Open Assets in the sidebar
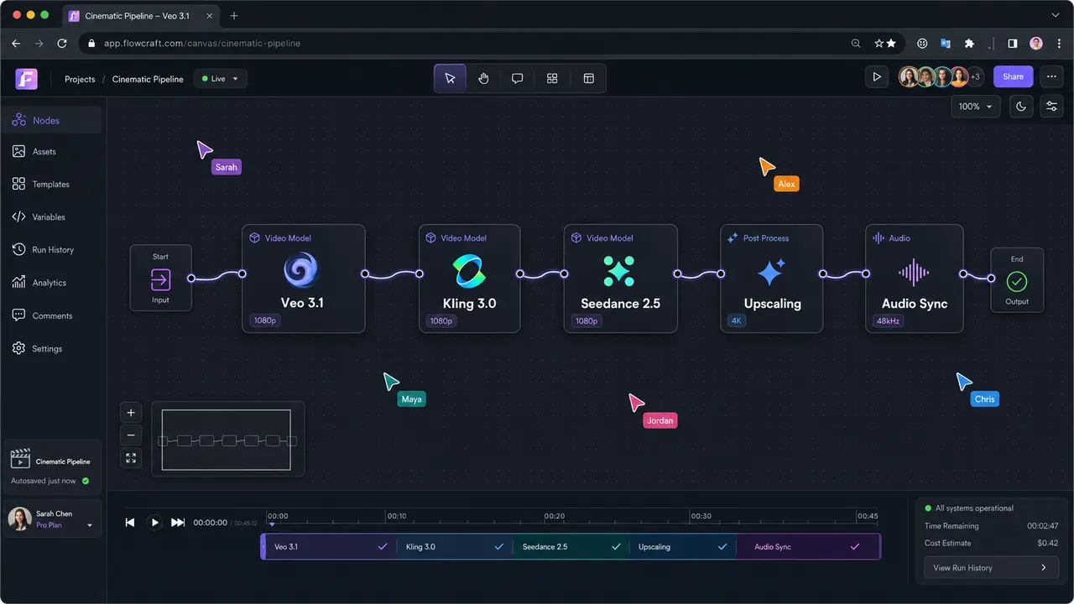 coord(51,152)
